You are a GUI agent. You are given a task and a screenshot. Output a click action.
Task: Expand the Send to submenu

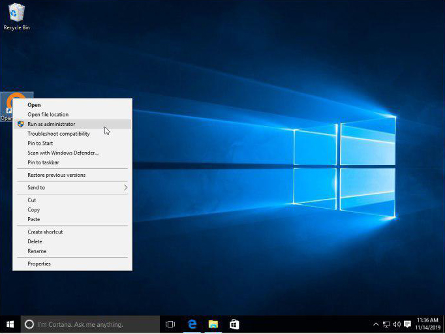[72, 188]
